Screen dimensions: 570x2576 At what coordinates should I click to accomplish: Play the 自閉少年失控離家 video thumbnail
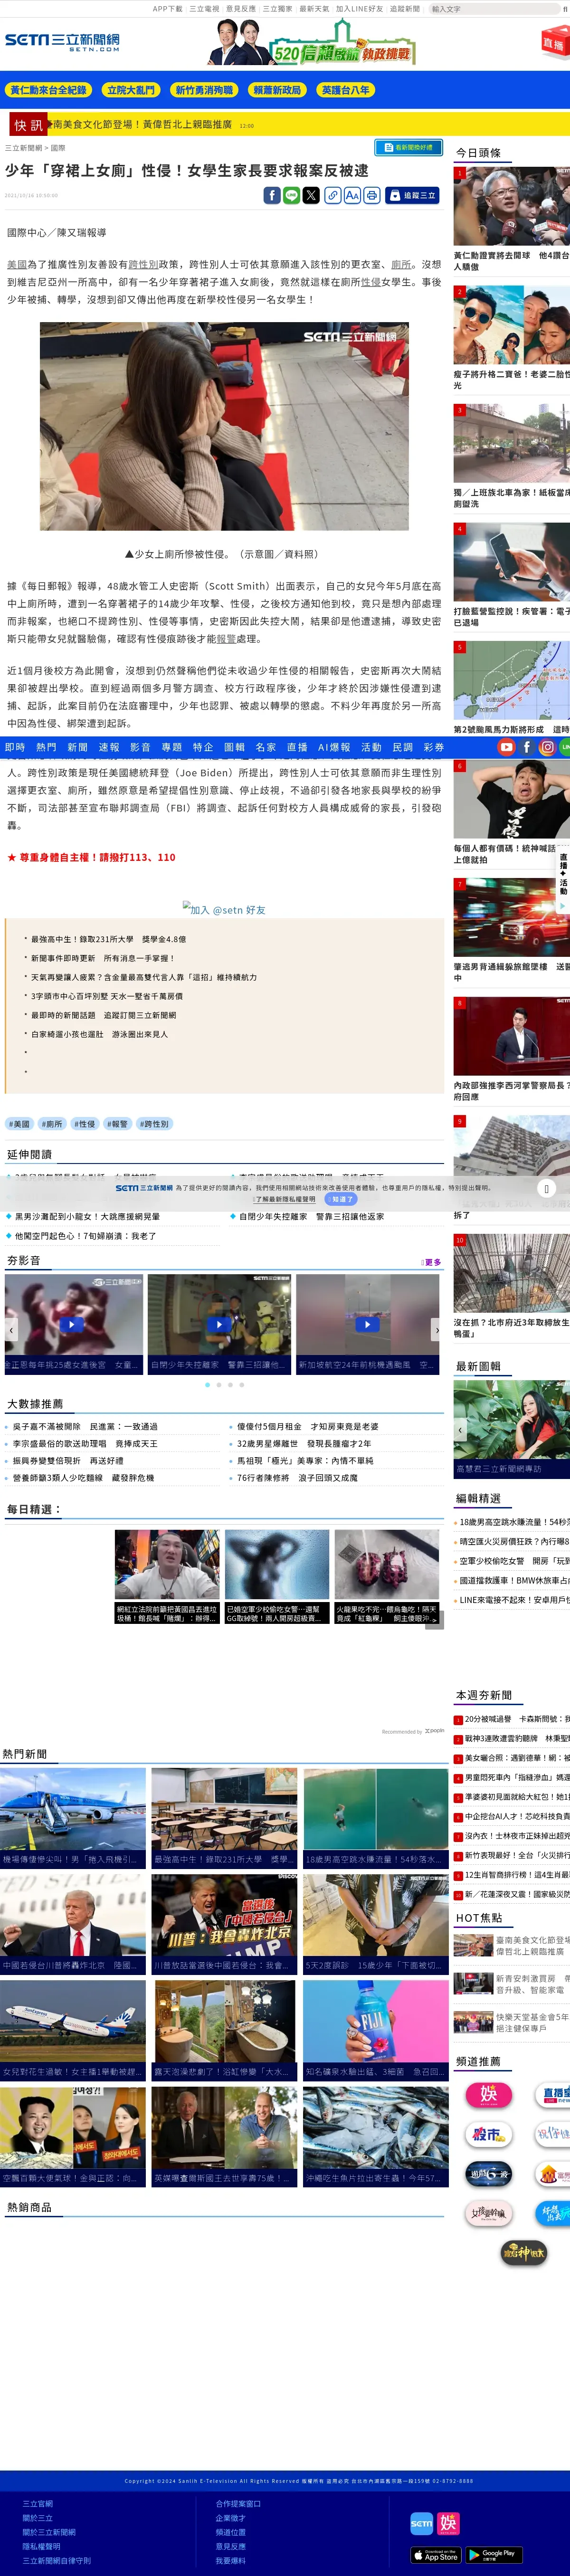pyautogui.click(x=219, y=1323)
